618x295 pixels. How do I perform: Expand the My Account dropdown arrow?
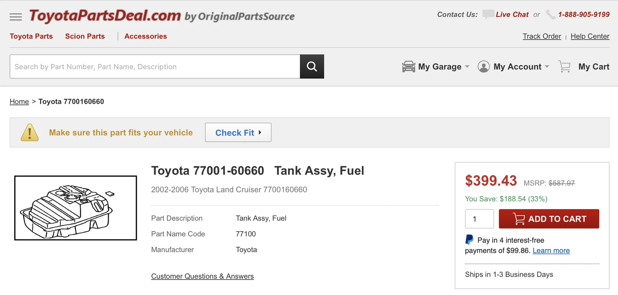[x=547, y=67]
